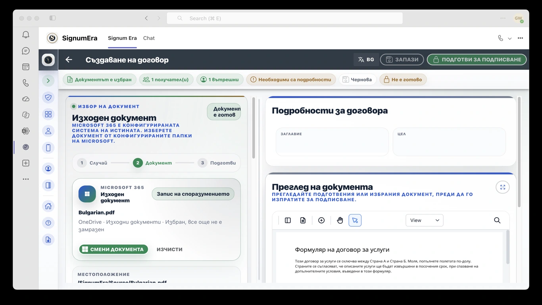Viewport: 542px width, 305px height.
Task: Select the hand pan tool in PDF viewer
Action: click(340, 220)
